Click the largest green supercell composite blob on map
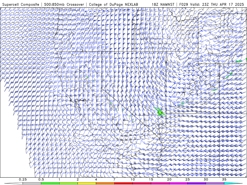This screenshot has height=185, width=247. [x=160, y=112]
